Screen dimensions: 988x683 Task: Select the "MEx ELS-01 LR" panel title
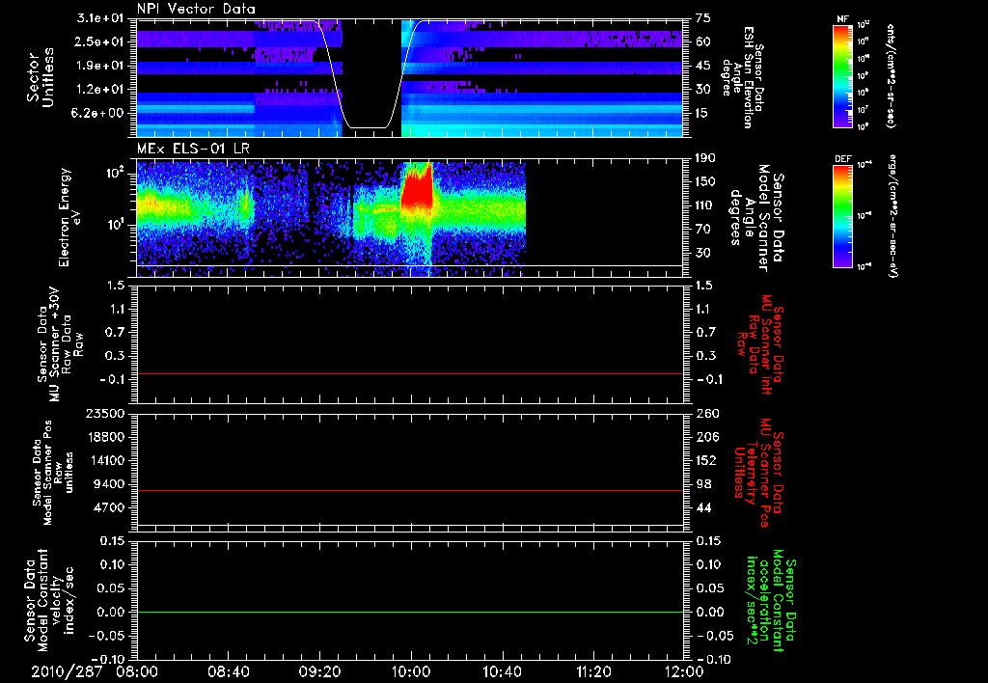(x=193, y=150)
